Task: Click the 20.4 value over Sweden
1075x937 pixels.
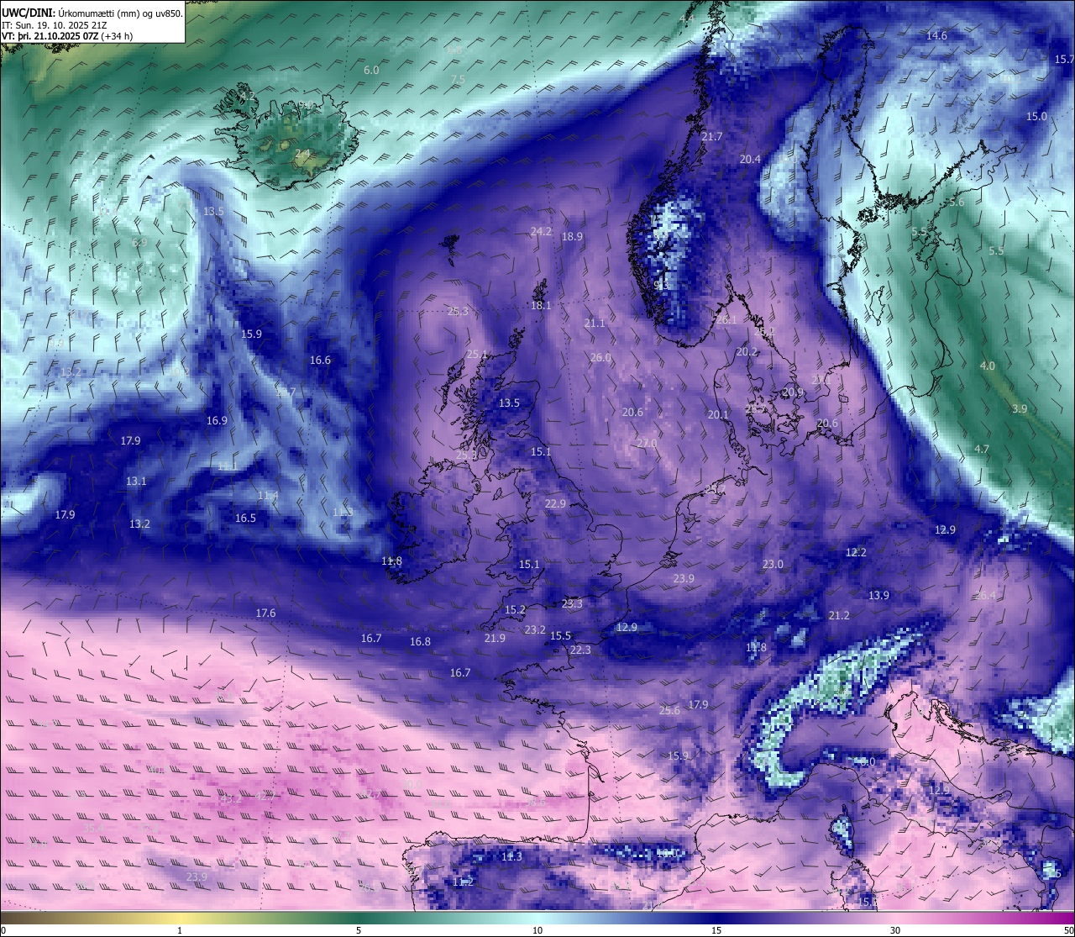Action: coord(750,159)
